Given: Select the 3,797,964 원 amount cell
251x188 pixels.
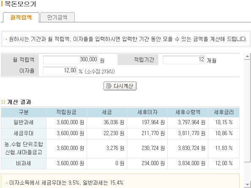Looking at the screenshot, I should coord(188,123).
